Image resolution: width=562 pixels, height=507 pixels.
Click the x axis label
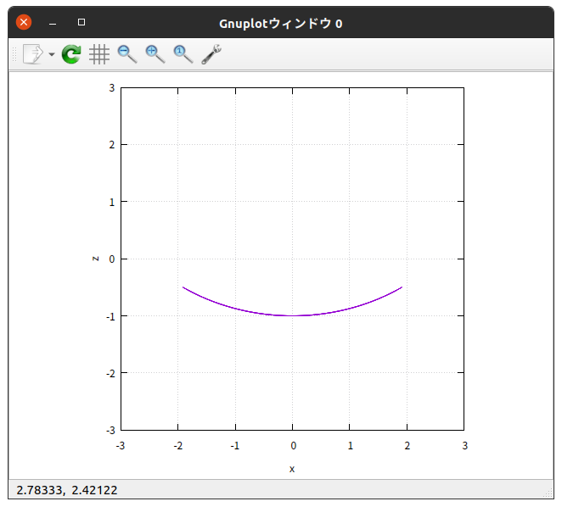point(292,469)
